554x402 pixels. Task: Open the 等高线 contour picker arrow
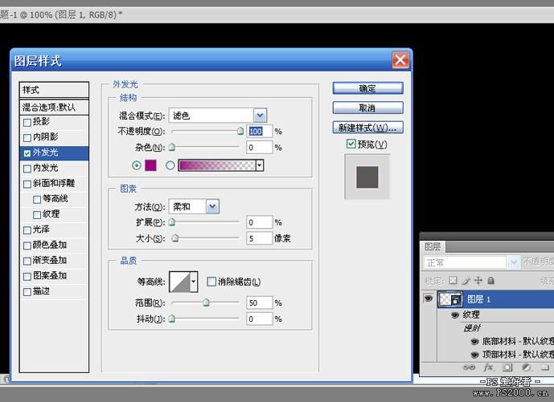pyautogui.click(x=194, y=282)
